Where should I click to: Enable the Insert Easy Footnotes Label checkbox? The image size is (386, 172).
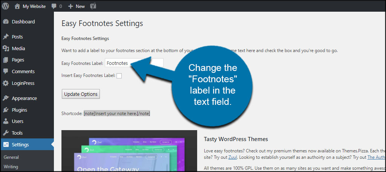click(x=119, y=76)
